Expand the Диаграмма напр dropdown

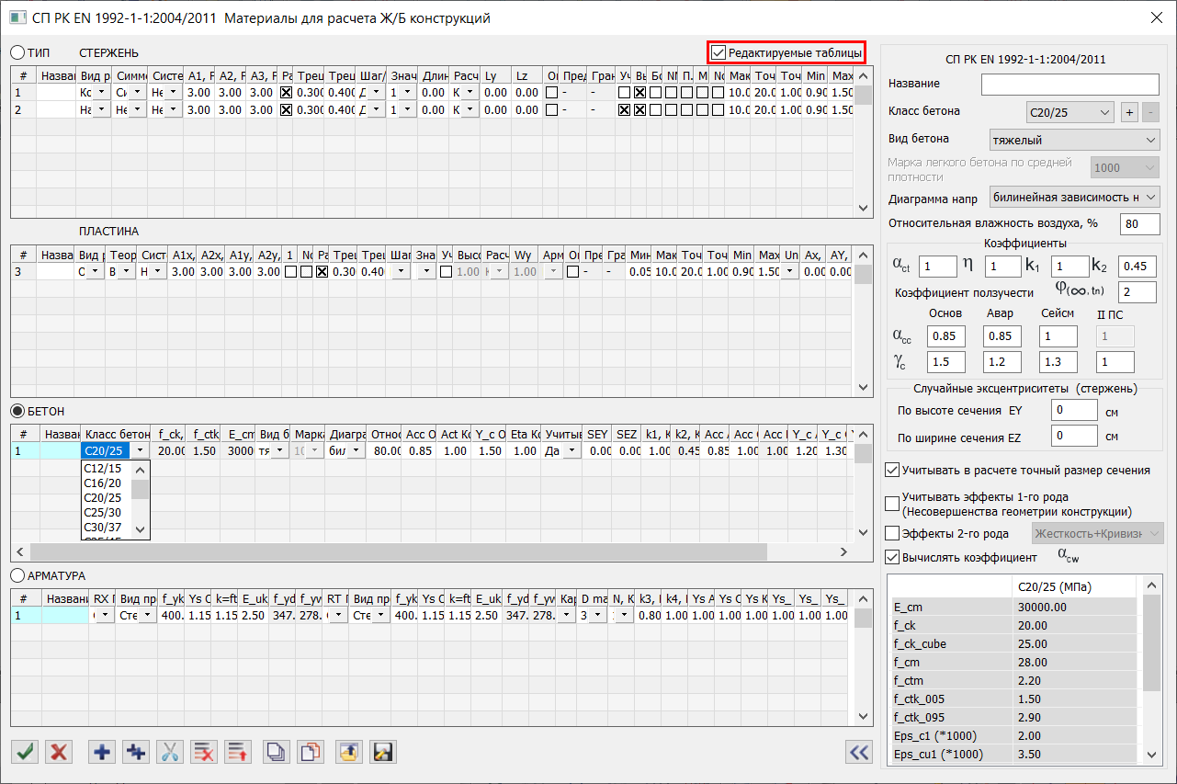pos(1074,197)
